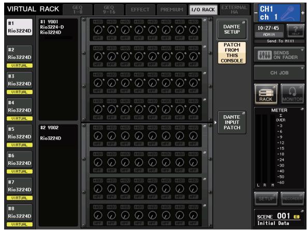307x230 pixels.
Task: Select rack #5 Rio3224D
Action: 19,133
